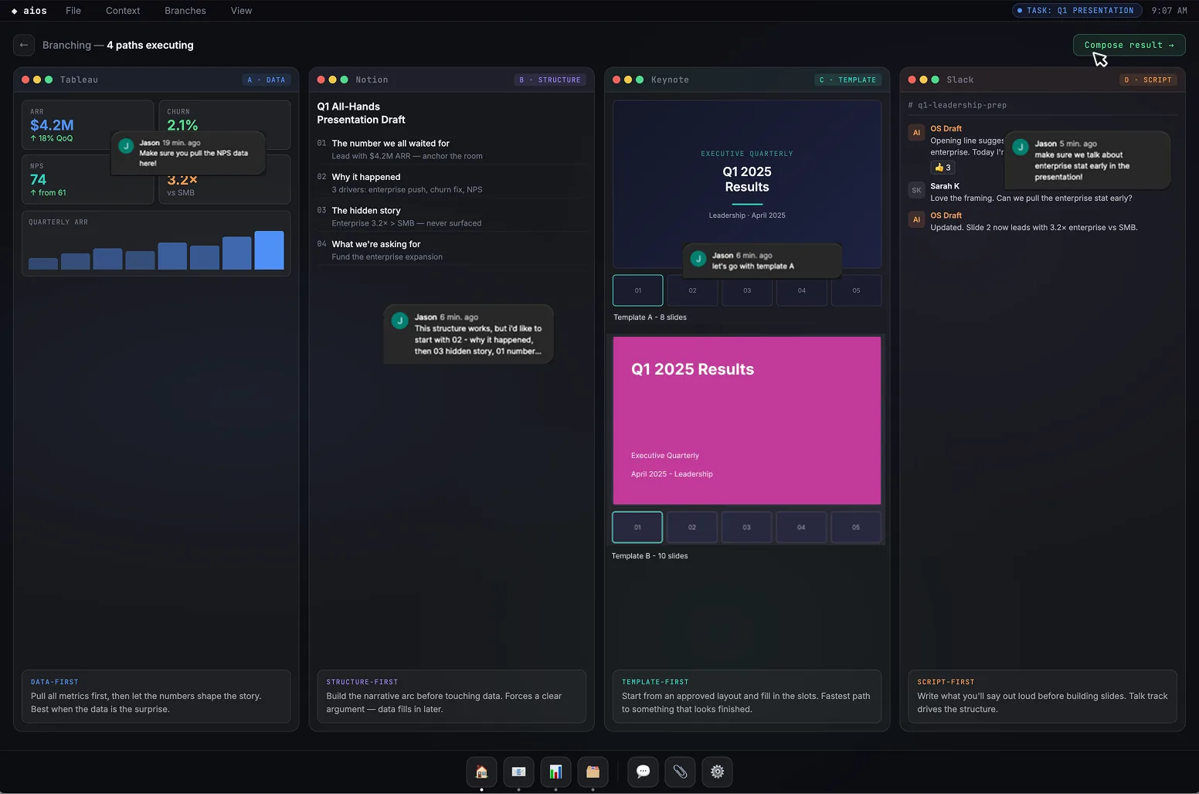The width and height of the screenshot is (1199, 794).
Task: Open the Context menu
Action: click(123, 11)
